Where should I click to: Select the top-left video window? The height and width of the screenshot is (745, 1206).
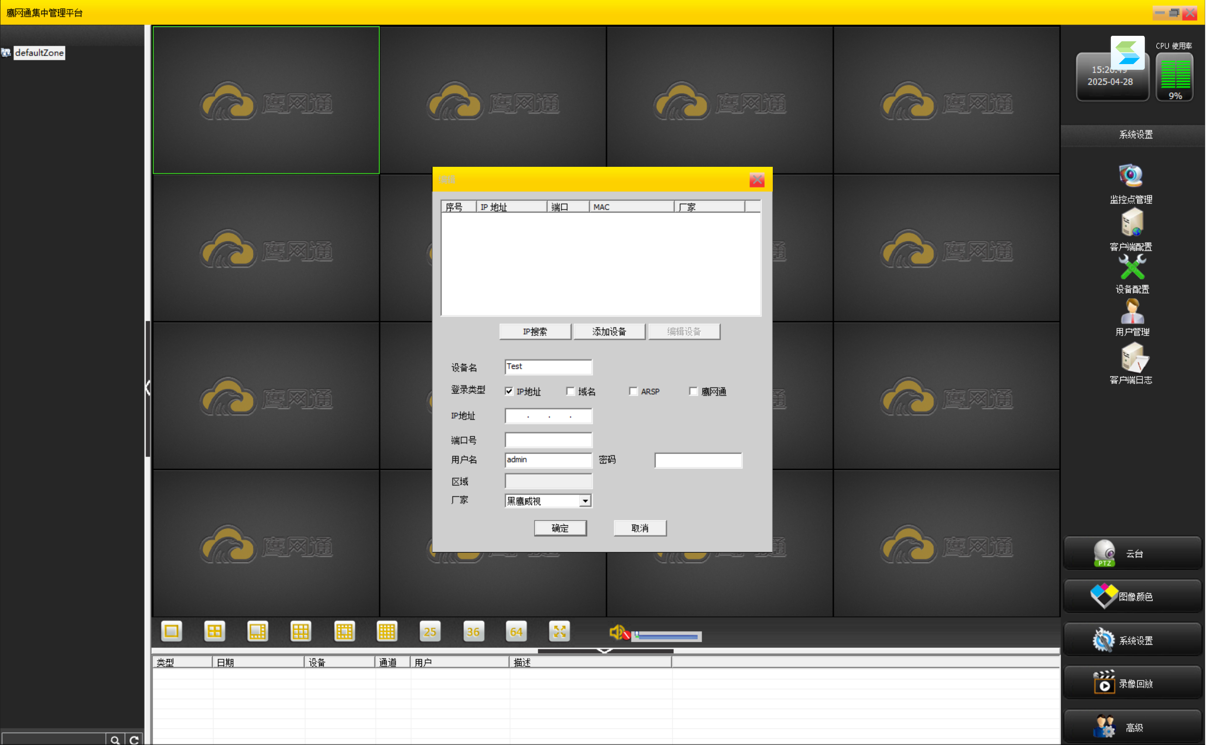266,100
